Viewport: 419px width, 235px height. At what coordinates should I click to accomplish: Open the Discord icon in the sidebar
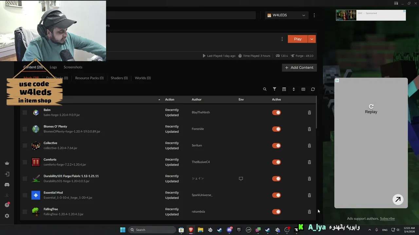coord(7,185)
